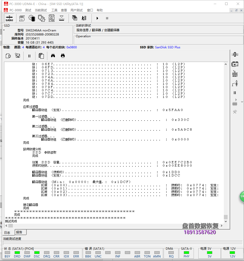Click the switch-and-capacitor power icon in sidebar
244x261 pixels.
235,83
